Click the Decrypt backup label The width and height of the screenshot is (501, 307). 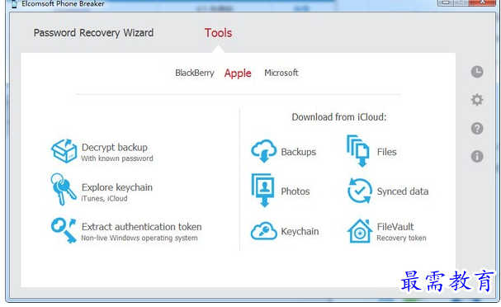click(115, 147)
